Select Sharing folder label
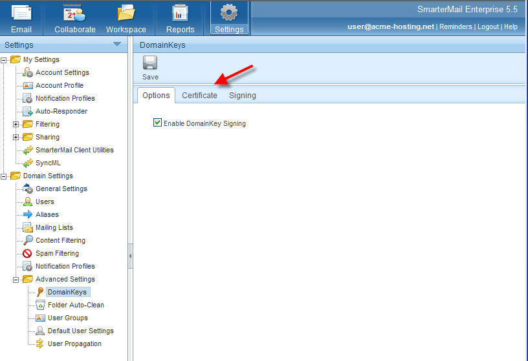 pos(47,137)
